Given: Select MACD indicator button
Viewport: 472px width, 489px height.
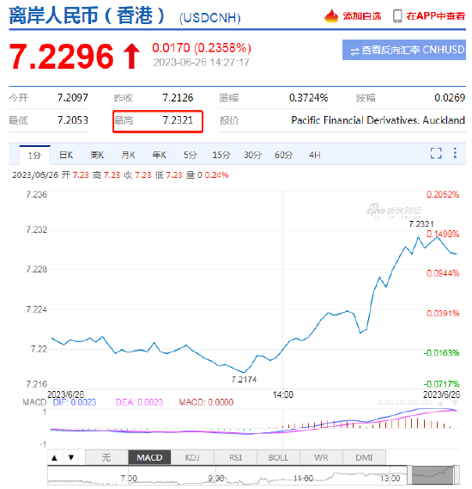Looking at the screenshot, I should click(149, 457).
